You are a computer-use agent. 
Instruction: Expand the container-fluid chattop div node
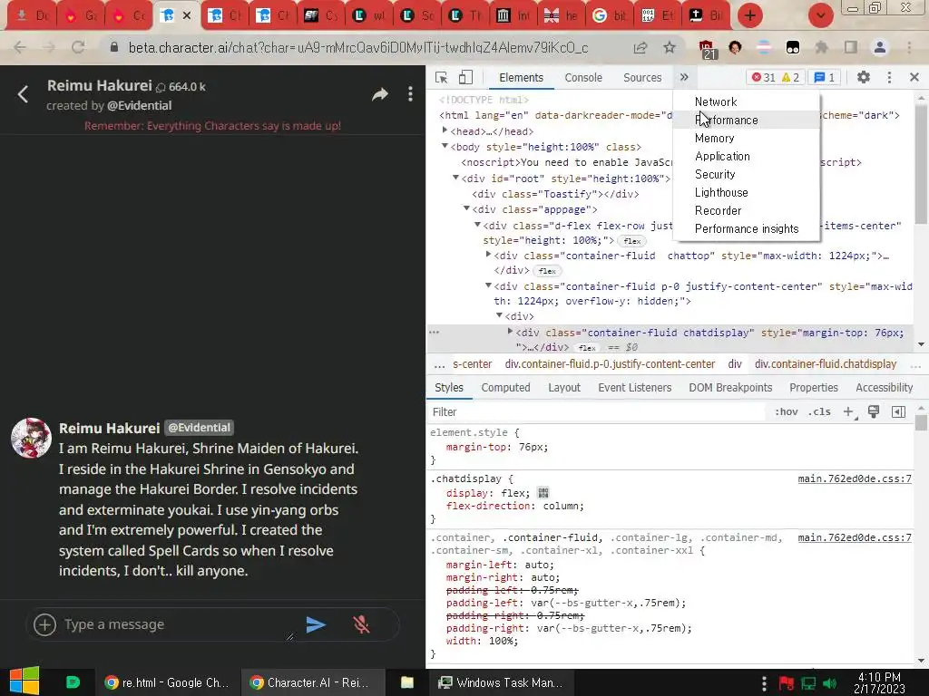tap(488, 255)
